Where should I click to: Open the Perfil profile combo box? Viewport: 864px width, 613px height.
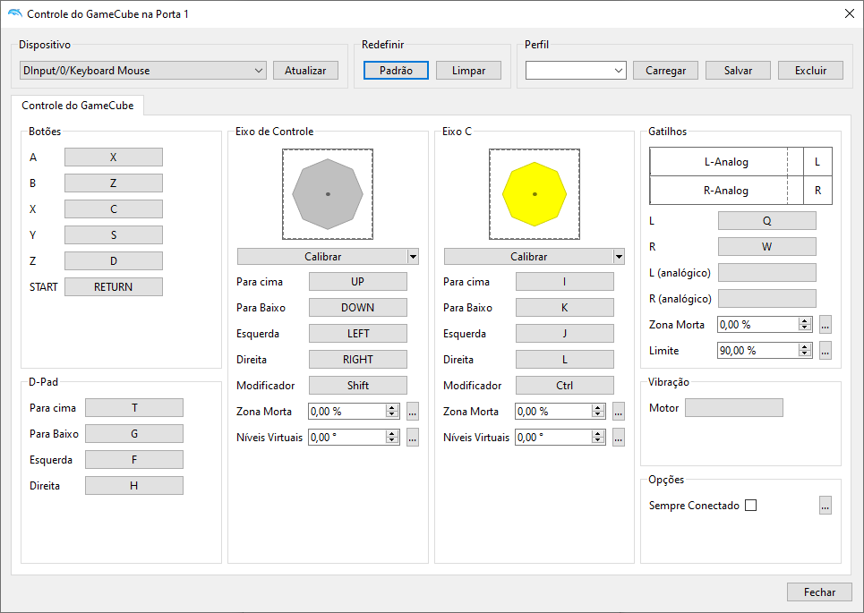[576, 71]
